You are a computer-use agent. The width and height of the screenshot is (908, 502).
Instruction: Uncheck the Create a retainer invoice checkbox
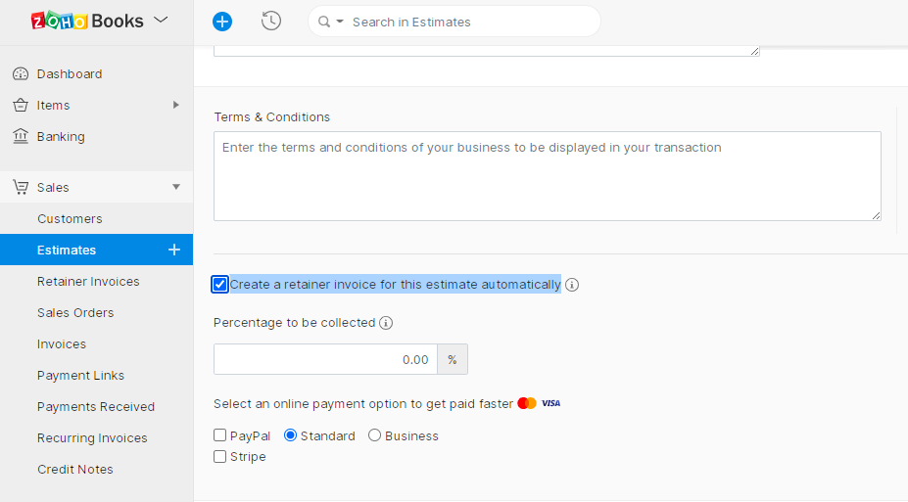220,285
